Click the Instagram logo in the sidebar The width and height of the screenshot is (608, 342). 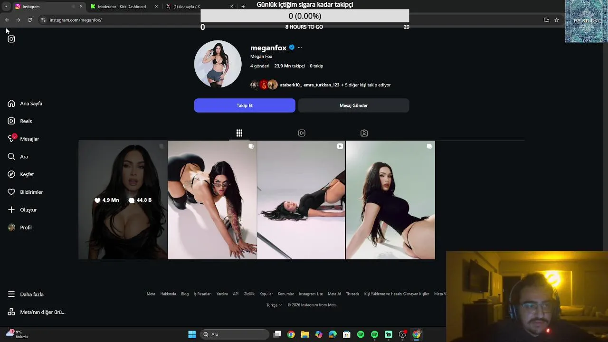[x=11, y=39]
